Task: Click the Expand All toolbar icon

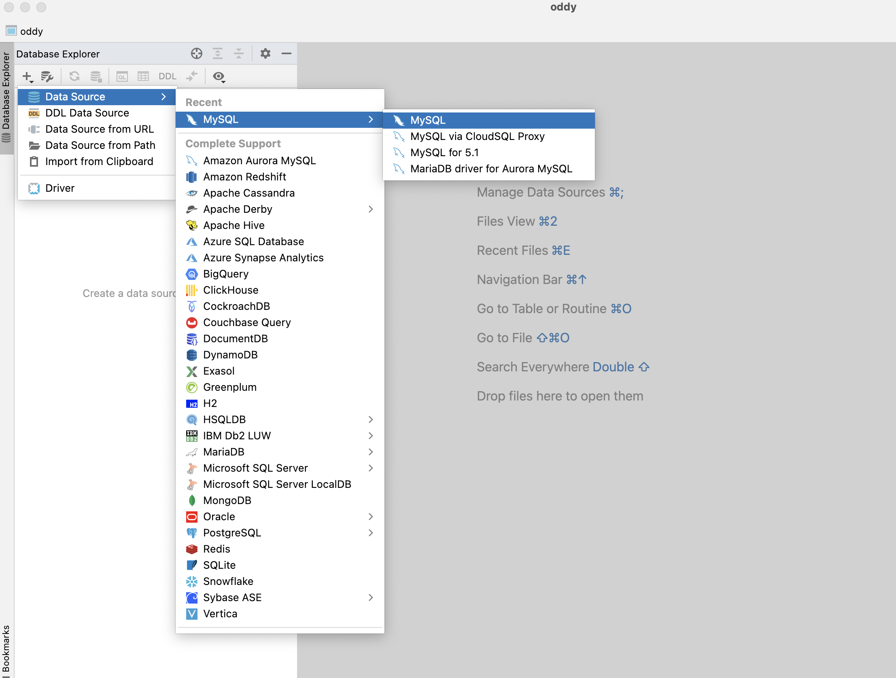Action: click(x=217, y=53)
